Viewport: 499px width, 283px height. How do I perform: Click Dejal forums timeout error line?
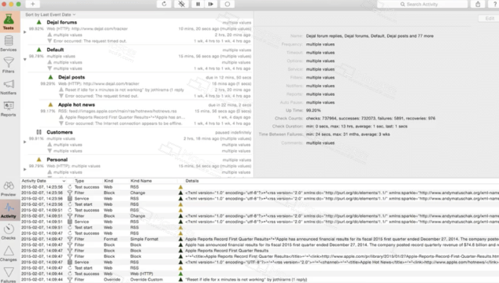coord(90,41)
